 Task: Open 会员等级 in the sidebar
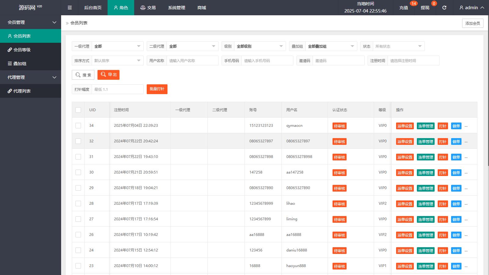(x=31, y=50)
